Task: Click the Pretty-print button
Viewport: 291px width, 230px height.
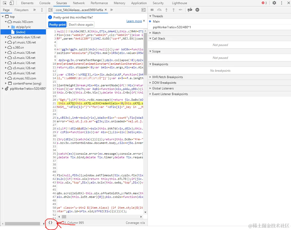Action: point(57,24)
